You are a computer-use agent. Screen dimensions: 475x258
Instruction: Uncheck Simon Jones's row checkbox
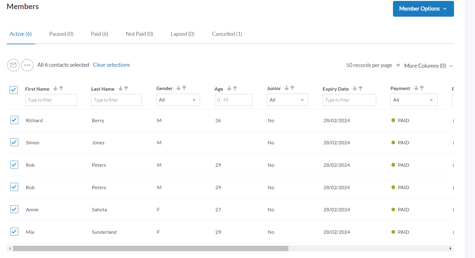[x=14, y=142]
